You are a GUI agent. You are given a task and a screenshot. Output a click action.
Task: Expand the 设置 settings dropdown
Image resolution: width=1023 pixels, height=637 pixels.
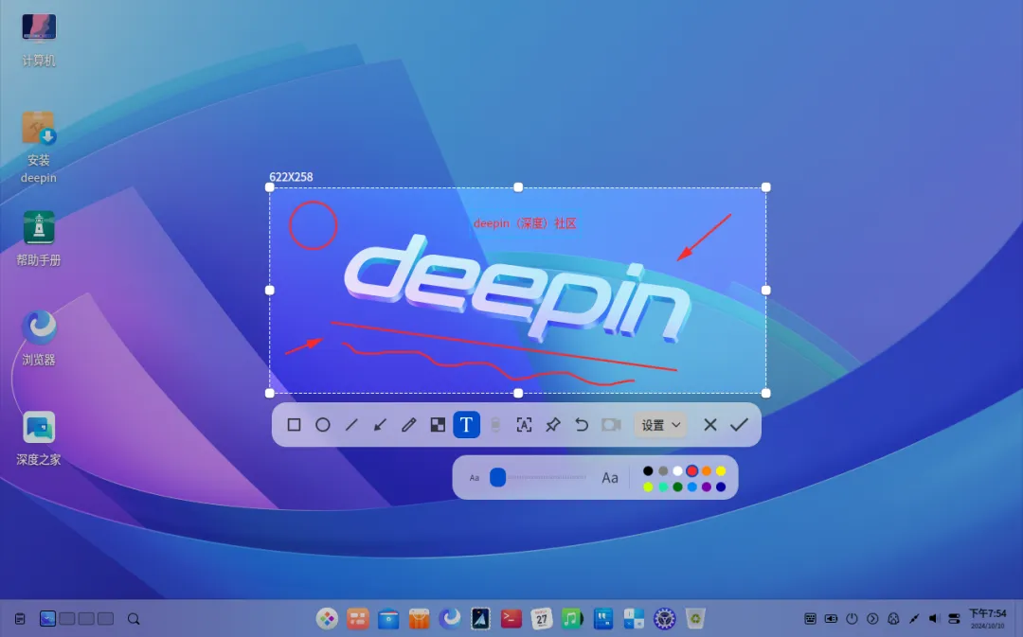pyautogui.click(x=660, y=425)
